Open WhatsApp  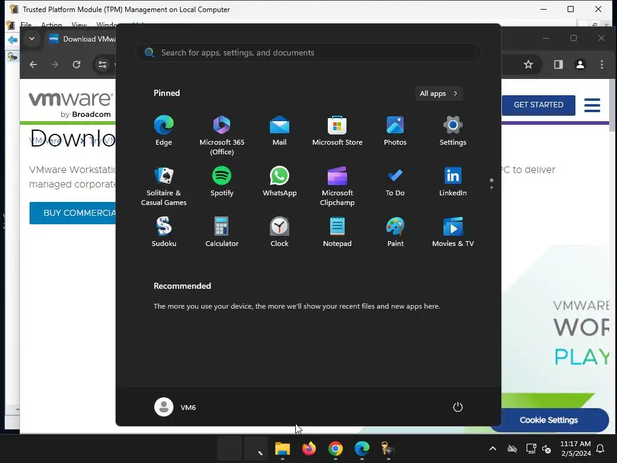280,181
